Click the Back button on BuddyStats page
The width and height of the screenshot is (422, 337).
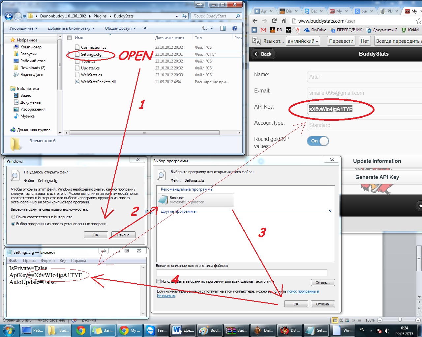[263, 54]
